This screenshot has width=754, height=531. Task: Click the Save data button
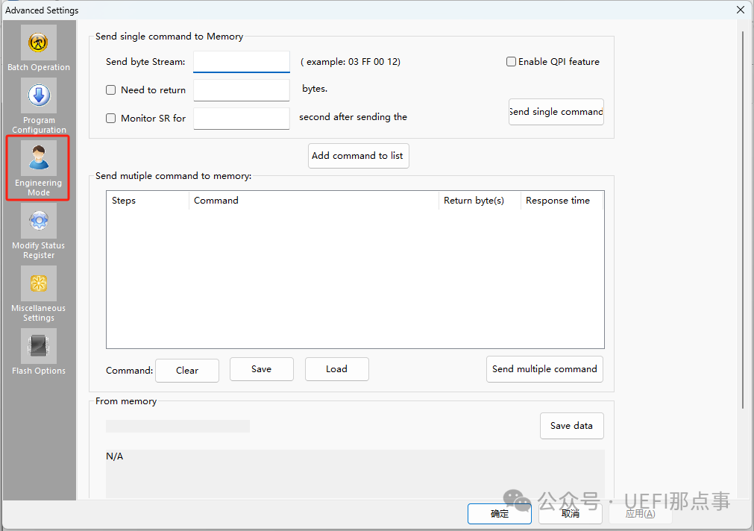(x=571, y=426)
